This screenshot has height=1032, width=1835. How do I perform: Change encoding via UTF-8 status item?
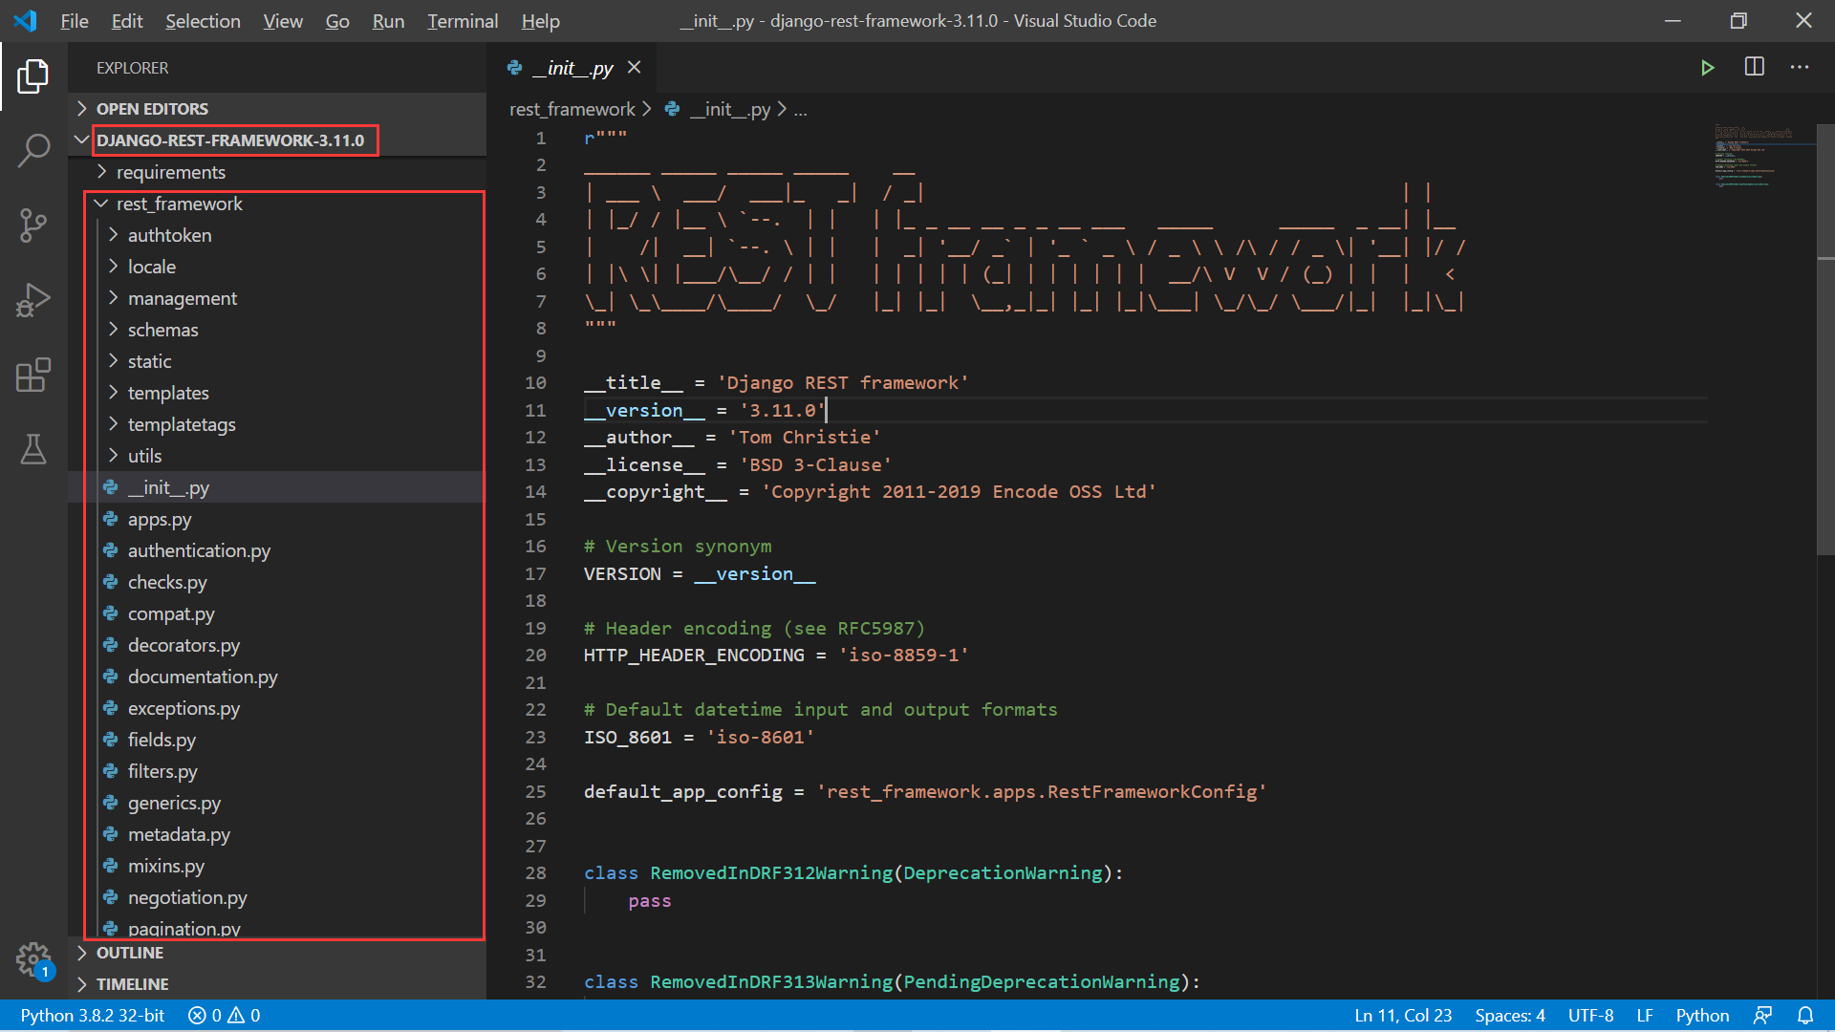[x=1590, y=1015]
